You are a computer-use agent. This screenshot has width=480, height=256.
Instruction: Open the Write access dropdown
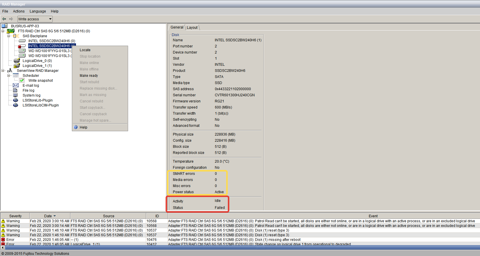50,19
